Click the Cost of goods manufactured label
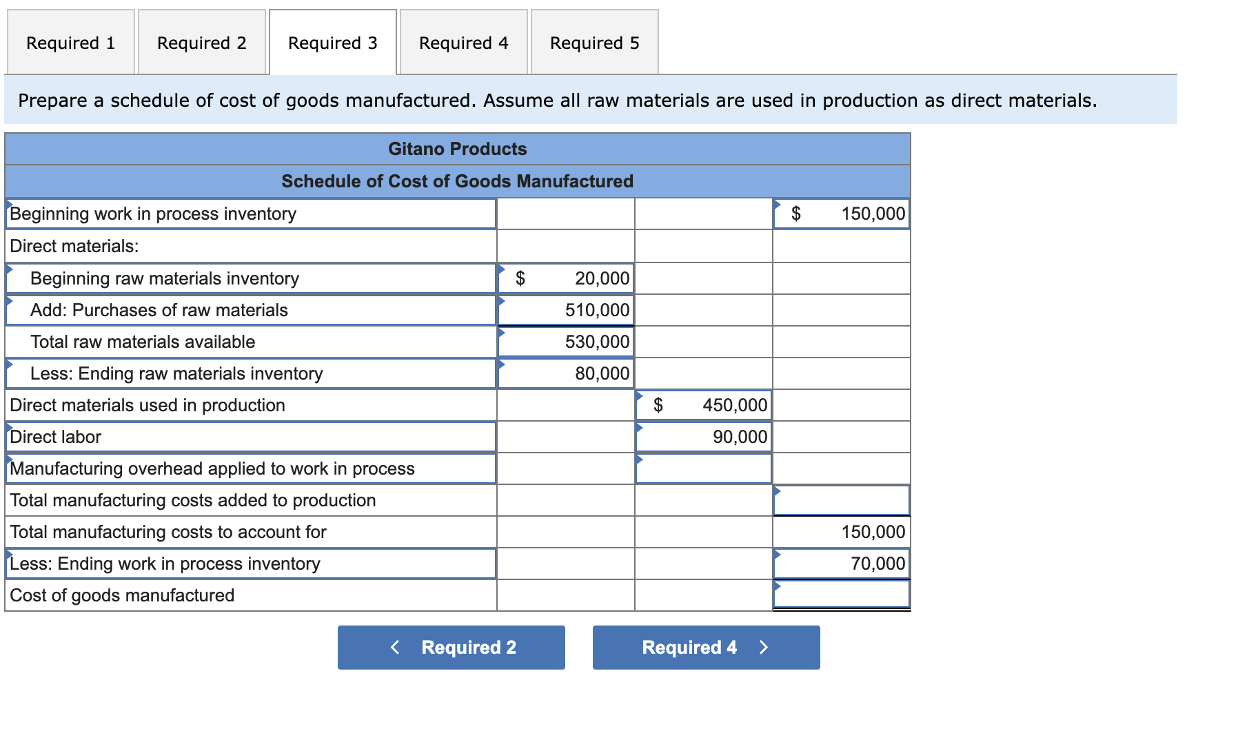Screen dimensions: 1238x744 pyautogui.click(x=122, y=595)
